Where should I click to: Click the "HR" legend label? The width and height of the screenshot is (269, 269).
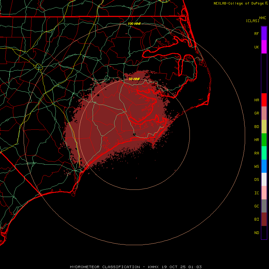[x=257, y=140]
